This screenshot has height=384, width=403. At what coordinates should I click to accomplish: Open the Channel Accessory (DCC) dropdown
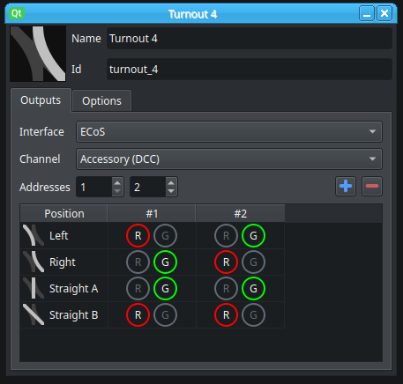(x=229, y=159)
